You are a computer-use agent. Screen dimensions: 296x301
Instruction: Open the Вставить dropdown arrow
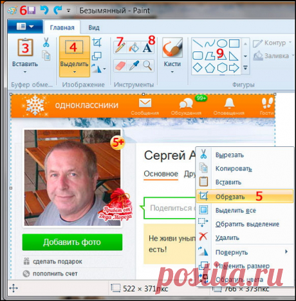coord(25,72)
